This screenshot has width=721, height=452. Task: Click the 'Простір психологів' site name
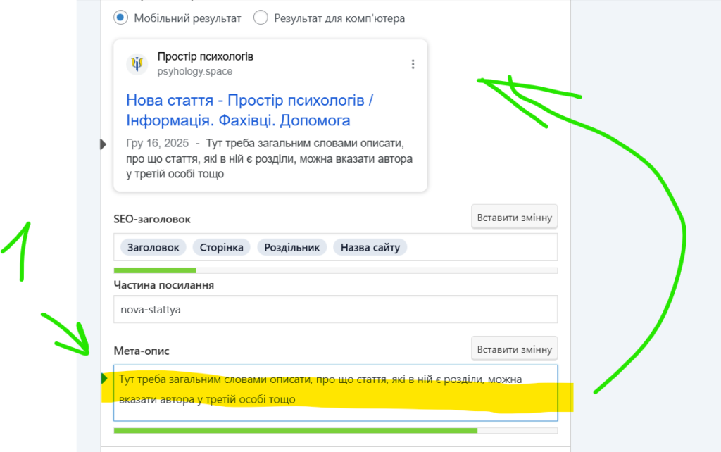(205, 56)
